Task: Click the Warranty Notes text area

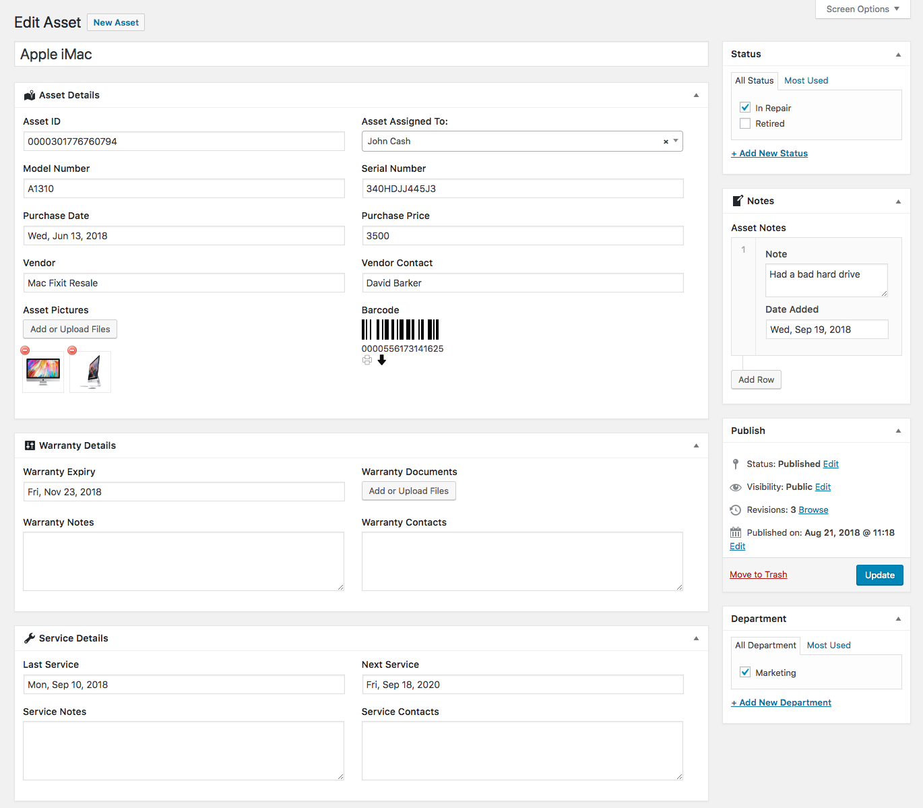Action: [x=184, y=561]
